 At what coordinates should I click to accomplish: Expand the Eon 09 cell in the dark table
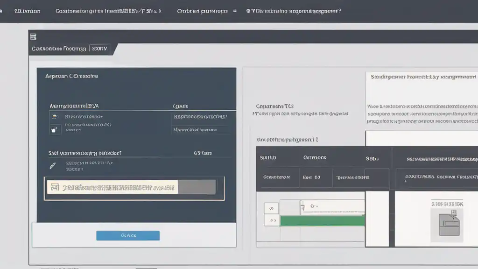click(311, 177)
